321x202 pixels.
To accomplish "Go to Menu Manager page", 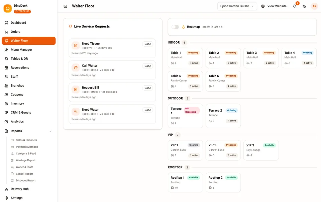I will [29, 50].
